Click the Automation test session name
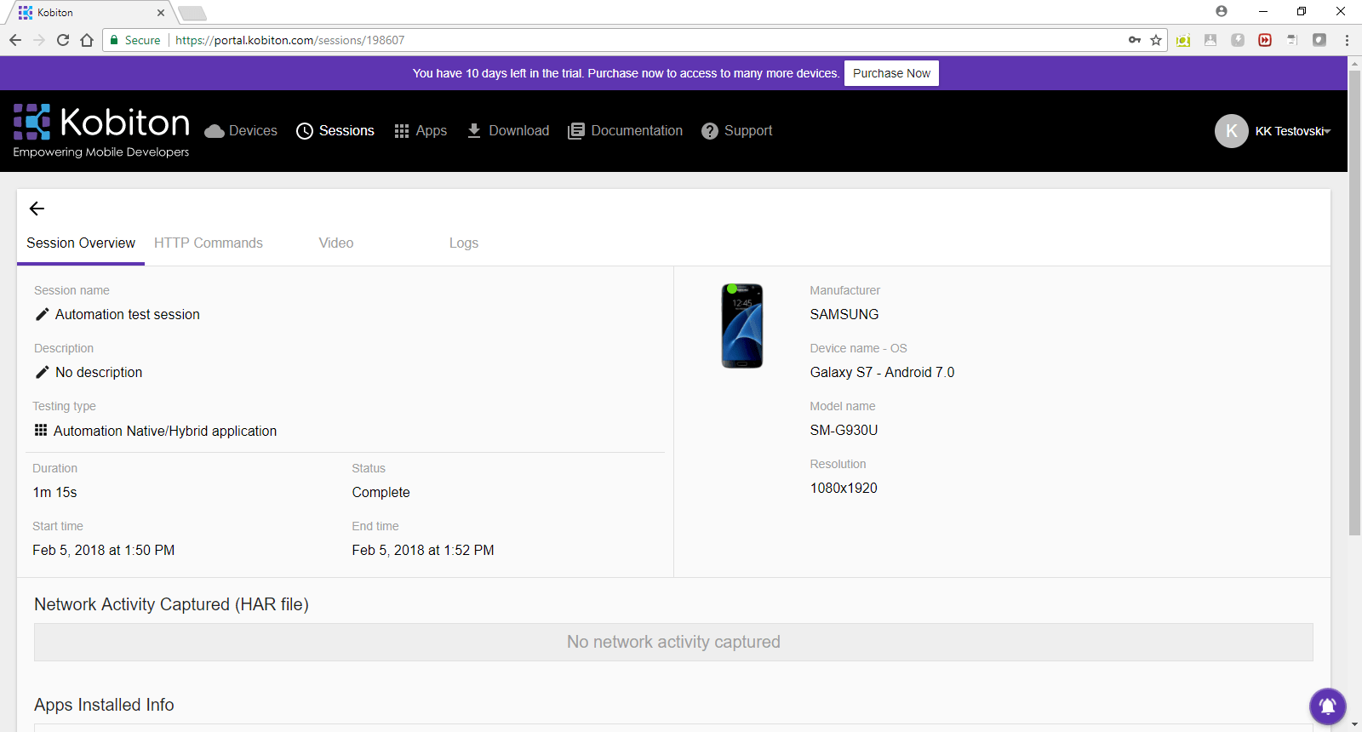The width and height of the screenshot is (1362, 732). click(x=128, y=314)
